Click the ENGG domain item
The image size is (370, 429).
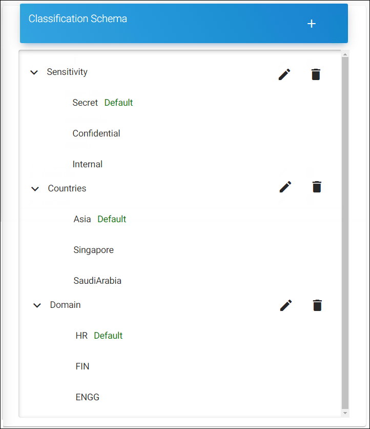pos(88,397)
